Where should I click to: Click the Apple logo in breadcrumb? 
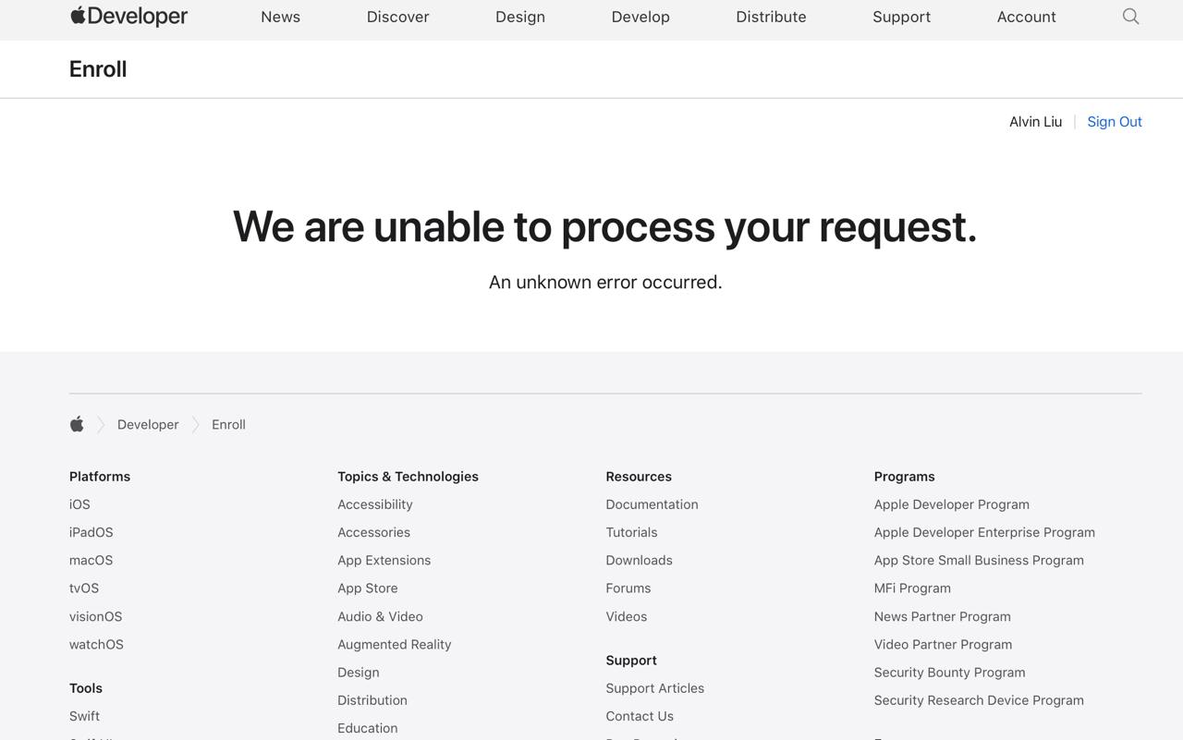tap(77, 424)
